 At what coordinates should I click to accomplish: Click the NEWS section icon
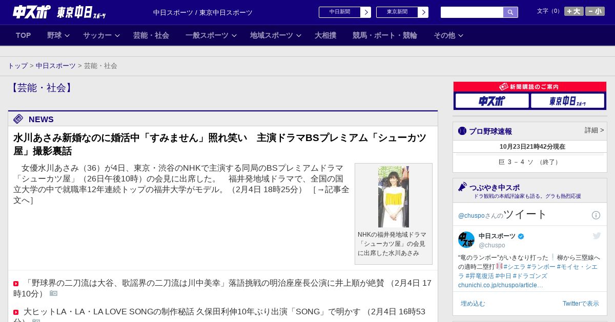coord(18,119)
